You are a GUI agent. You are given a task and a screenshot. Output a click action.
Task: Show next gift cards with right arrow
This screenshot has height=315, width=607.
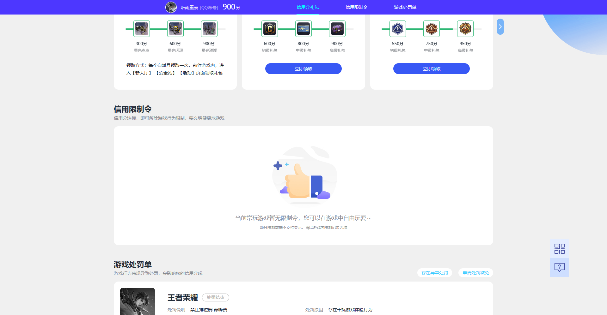pos(500,27)
